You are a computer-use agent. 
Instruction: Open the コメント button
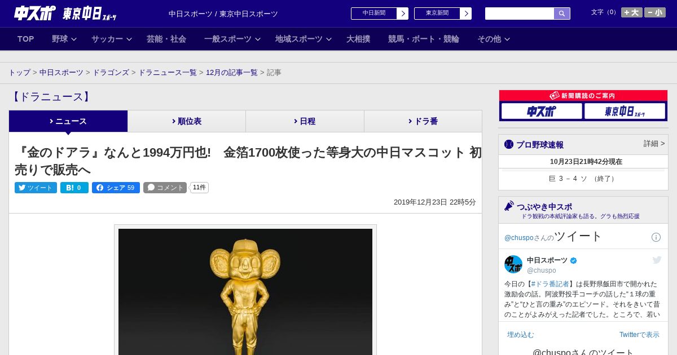click(x=165, y=188)
